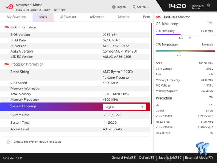Click the info icon beside help text
Viewport: 217px width, 163px height.
click(8, 142)
